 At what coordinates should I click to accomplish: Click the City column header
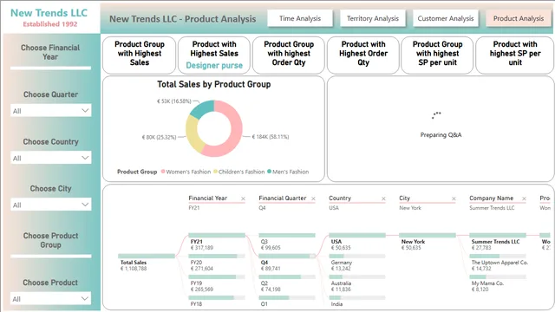(x=405, y=198)
